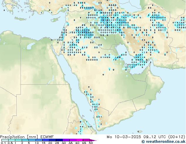Screen dimensions: 186x144
Task: Click the '(00+12)' forecast run text
Action: point(177,137)
